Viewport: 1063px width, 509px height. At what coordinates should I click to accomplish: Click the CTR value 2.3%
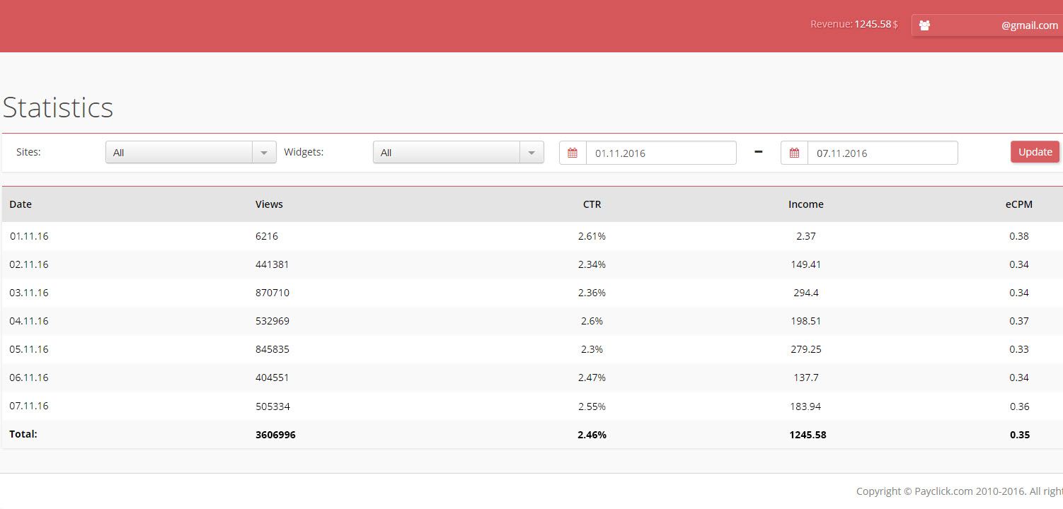(592, 349)
